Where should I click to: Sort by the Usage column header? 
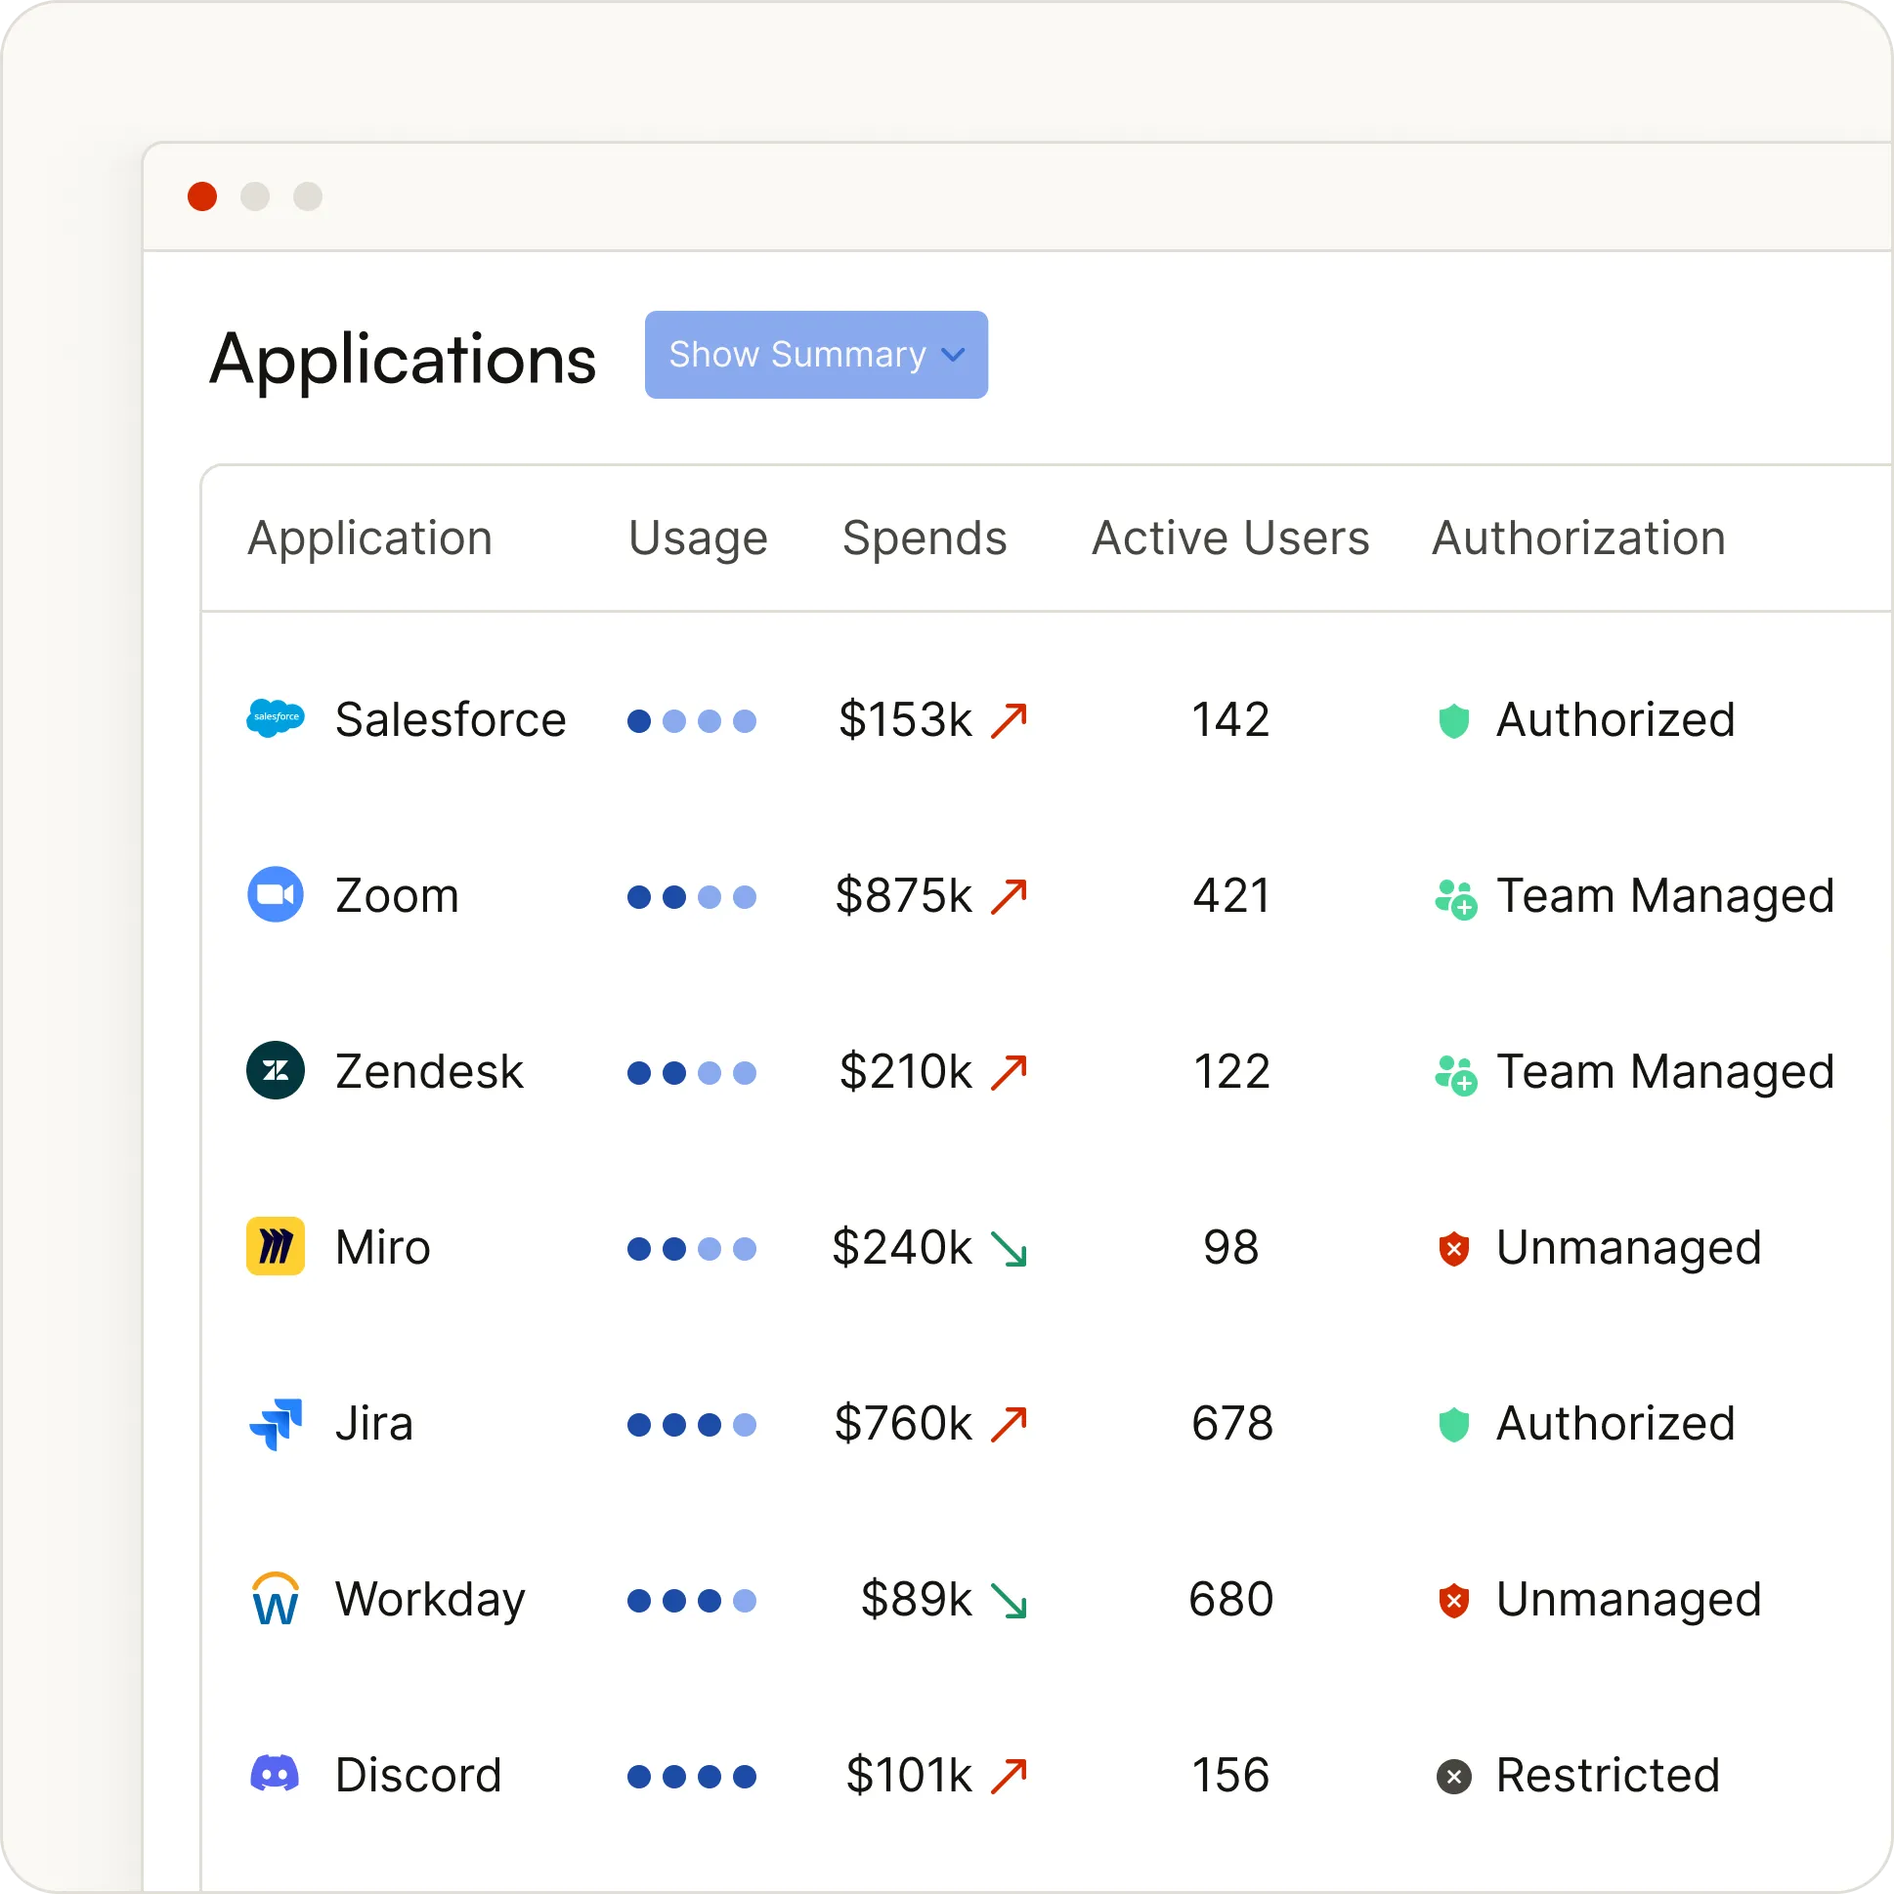698,538
